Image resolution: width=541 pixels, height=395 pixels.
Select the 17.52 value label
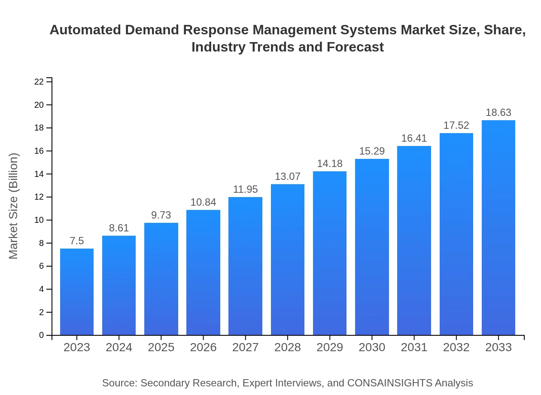coord(456,125)
